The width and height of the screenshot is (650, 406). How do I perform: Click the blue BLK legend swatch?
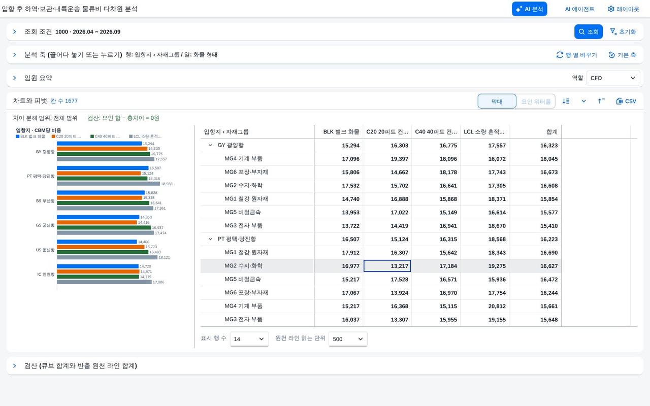point(17,137)
